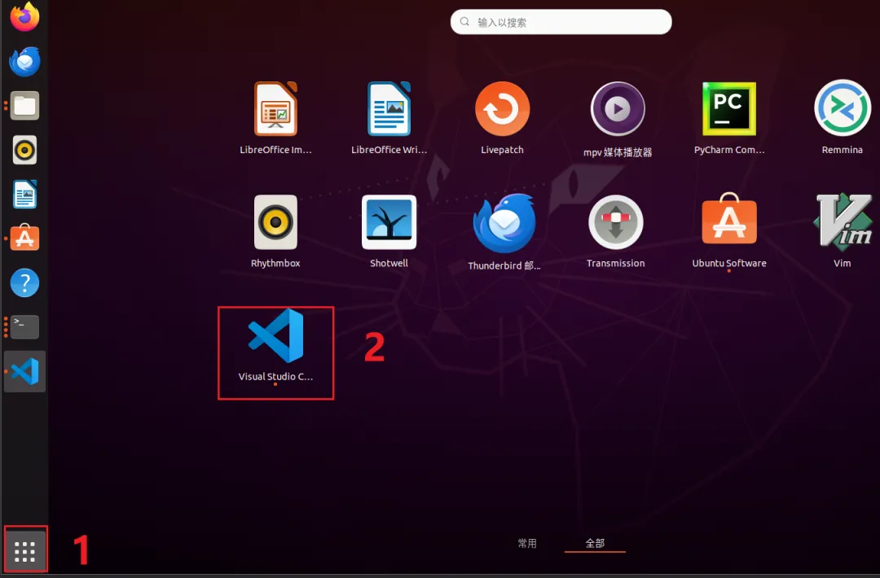880x578 pixels.
Task: Open the Shotwell photo manager
Action: tap(389, 231)
